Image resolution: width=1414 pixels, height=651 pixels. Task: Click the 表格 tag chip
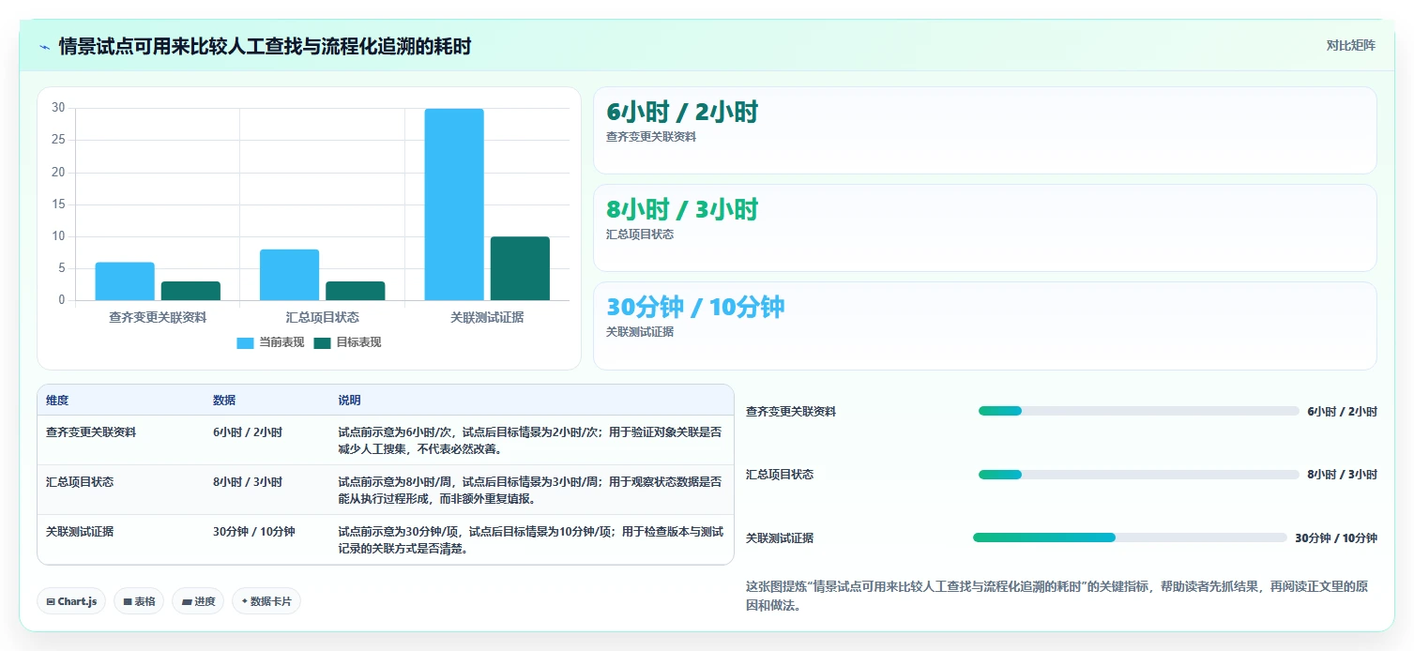[139, 601]
